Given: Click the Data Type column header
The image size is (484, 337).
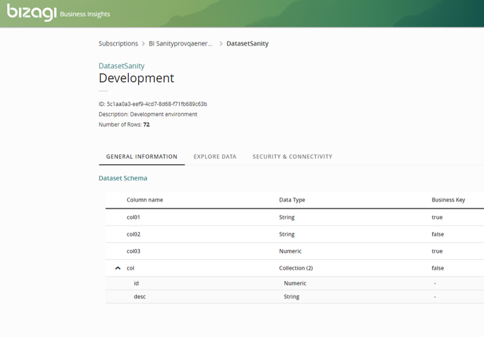Looking at the screenshot, I should (x=292, y=200).
